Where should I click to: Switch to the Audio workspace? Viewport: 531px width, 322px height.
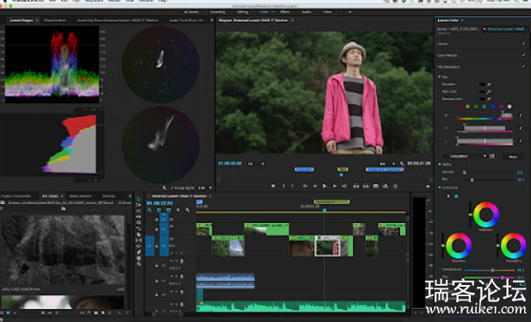[306, 12]
